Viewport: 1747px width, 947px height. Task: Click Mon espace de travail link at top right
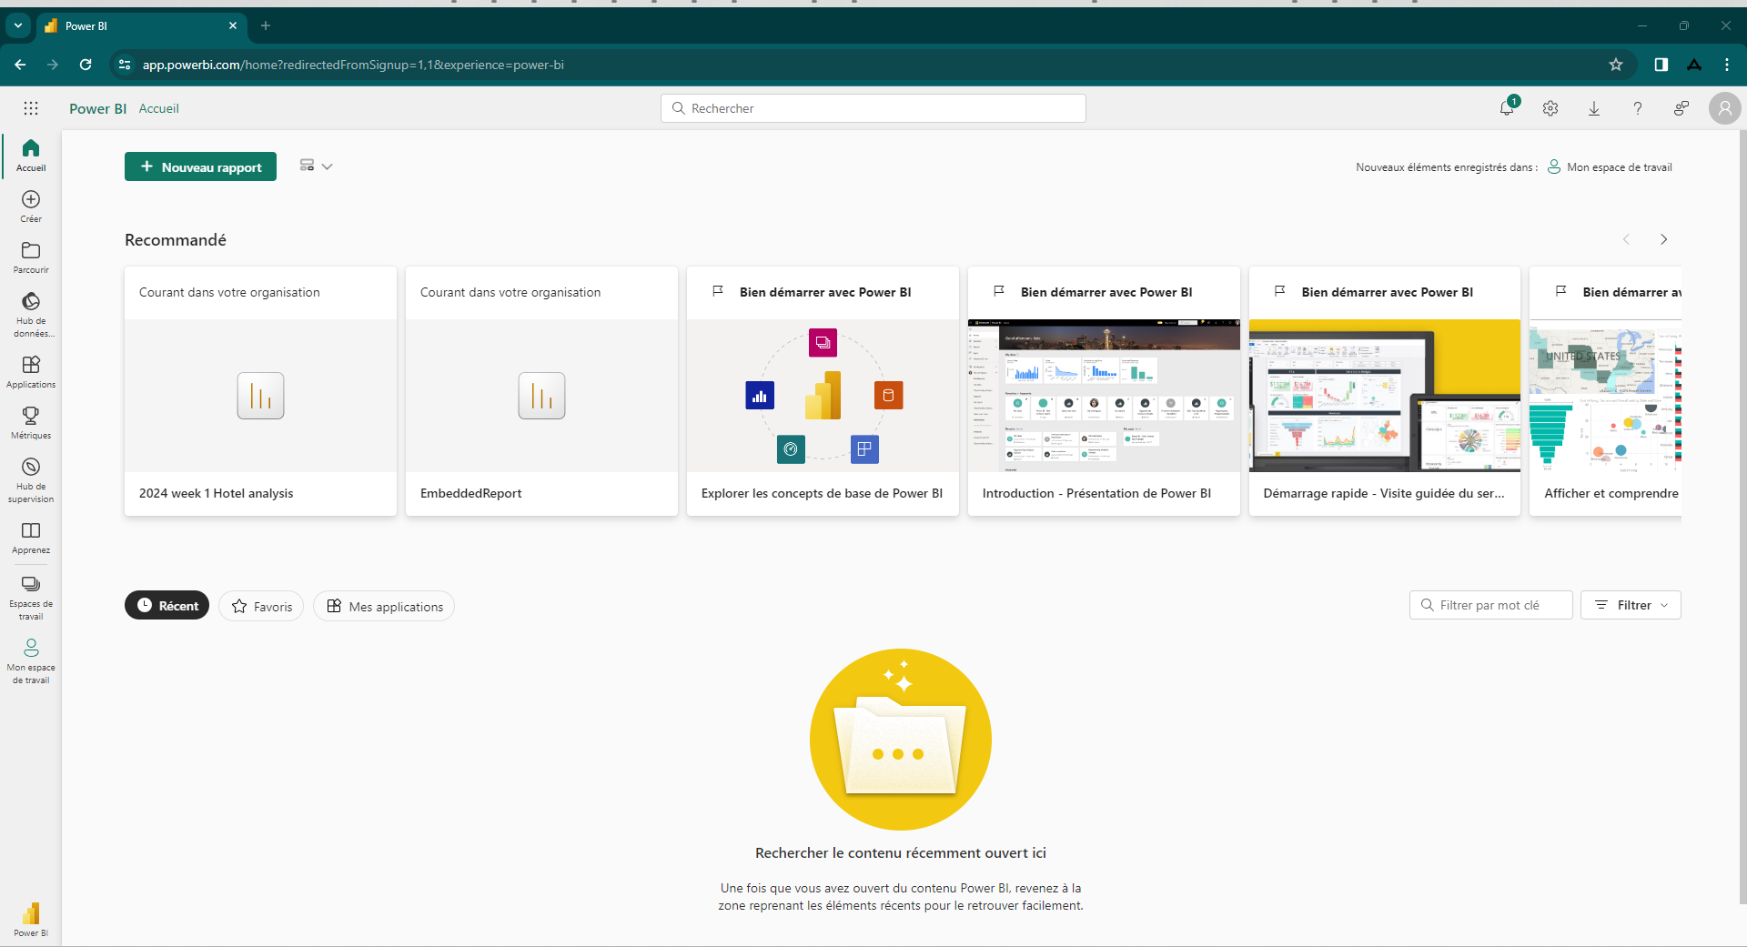coord(1610,166)
